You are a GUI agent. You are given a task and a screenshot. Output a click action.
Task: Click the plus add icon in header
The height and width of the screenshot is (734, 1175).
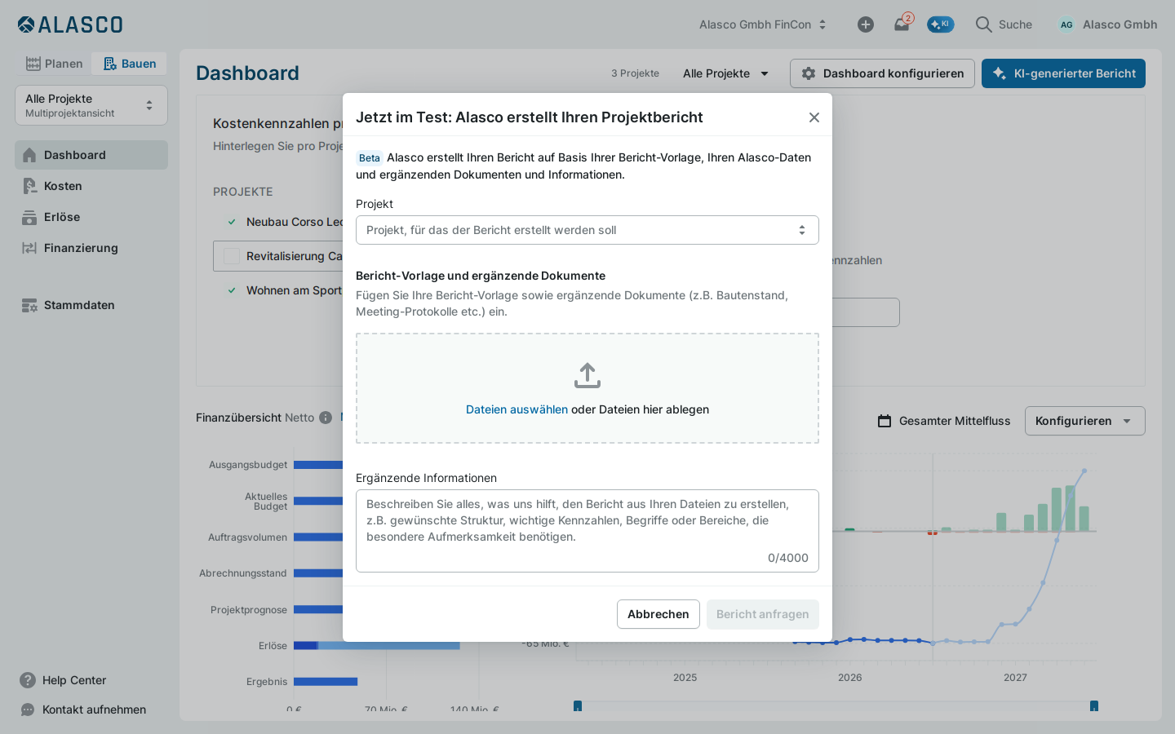pyautogui.click(x=866, y=24)
